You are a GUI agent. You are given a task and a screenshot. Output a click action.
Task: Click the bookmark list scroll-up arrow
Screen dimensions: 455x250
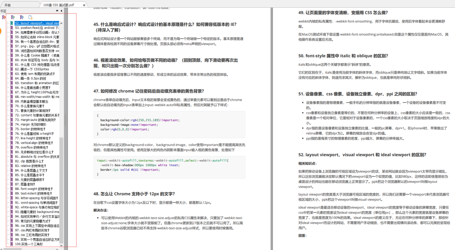[61, 22]
